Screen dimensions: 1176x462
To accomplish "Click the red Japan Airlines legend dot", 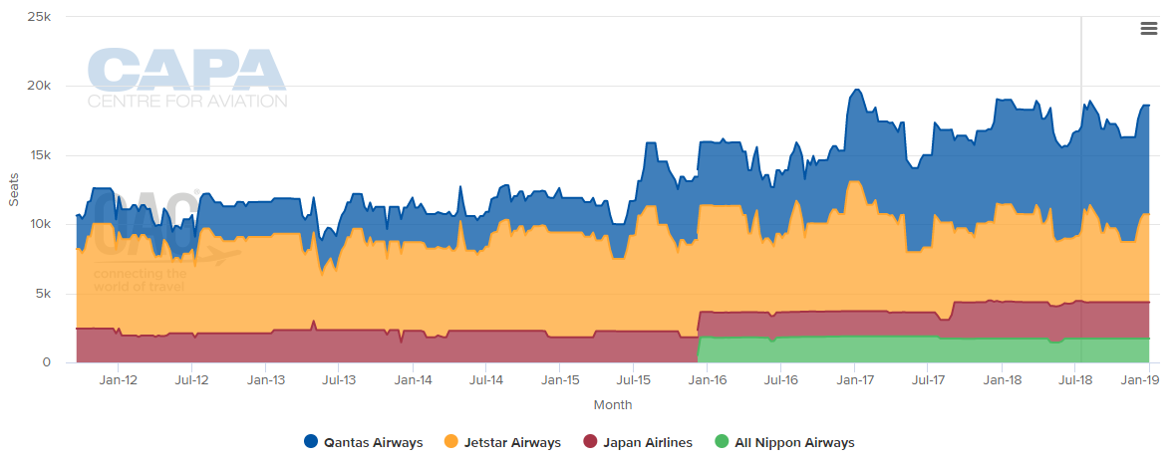I will click(590, 442).
